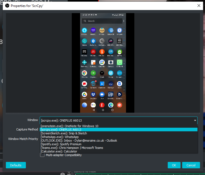Viewport: 205px width, 175px height.
Task: Tap the Dropbox app icon
Action: click(93, 94)
